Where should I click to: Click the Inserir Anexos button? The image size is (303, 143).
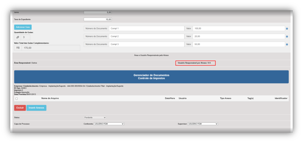click(x=36, y=108)
